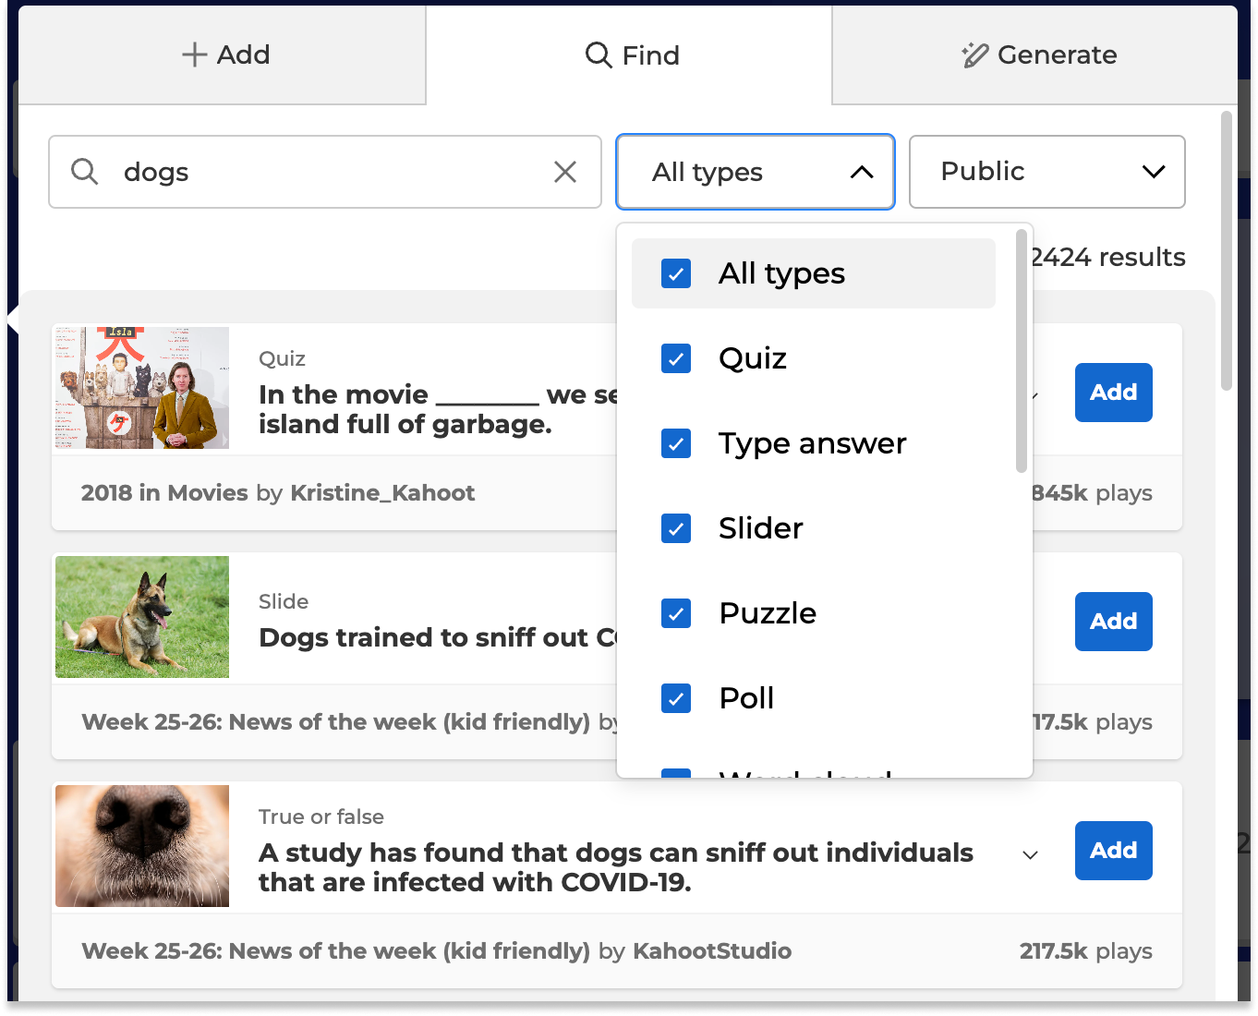Toggle the Slider type checkbox
Screen dimensions: 1258x1016
click(676, 528)
